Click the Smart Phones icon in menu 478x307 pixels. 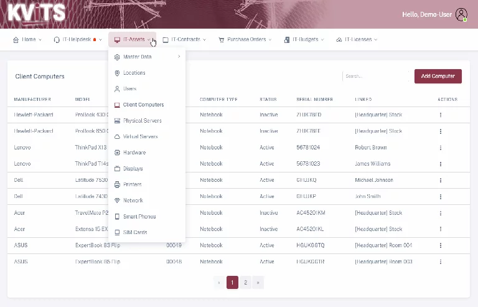tap(117, 217)
